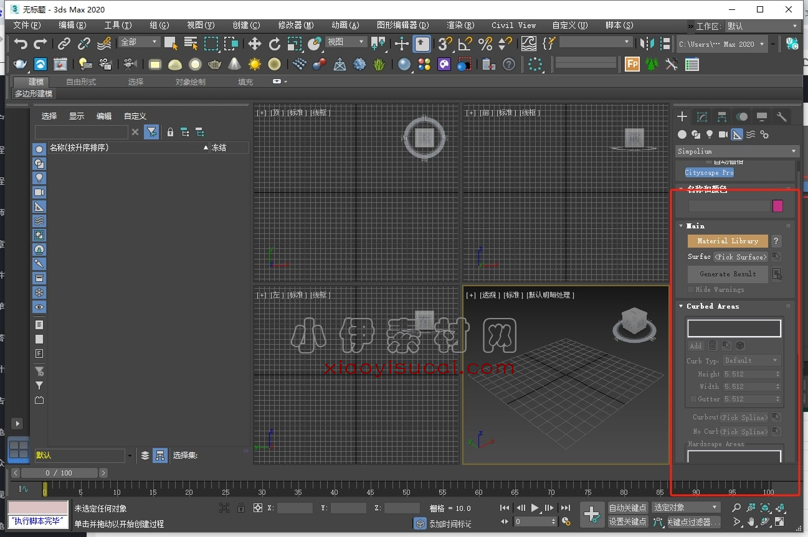
Task: Open the Utilities wrench panel
Action: pyautogui.click(x=781, y=117)
